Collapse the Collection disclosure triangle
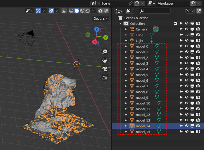Image resolution: width=204 pixels, height=150 pixels. tap(120, 23)
